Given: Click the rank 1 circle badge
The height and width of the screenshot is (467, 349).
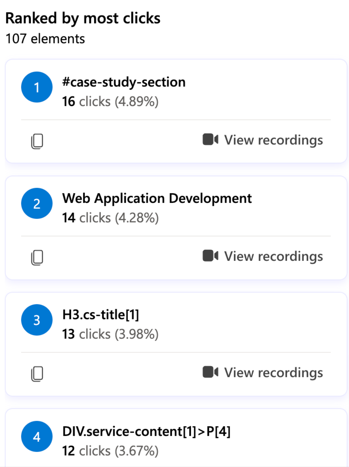Looking at the screenshot, I should point(37,87).
